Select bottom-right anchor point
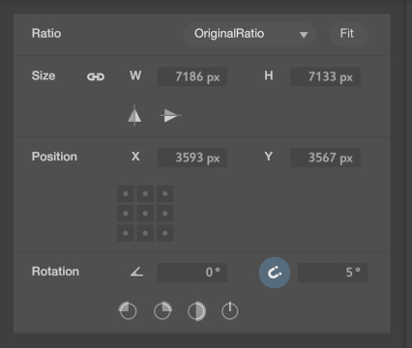The height and width of the screenshot is (348, 412). [165, 233]
